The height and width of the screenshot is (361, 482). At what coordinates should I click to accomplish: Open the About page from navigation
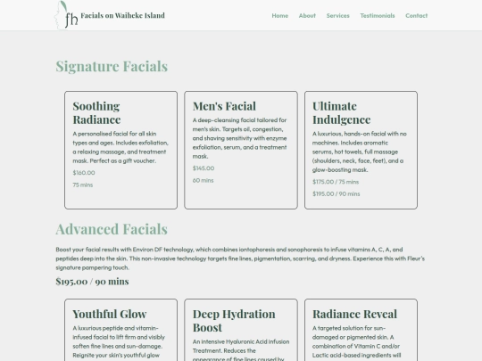tap(307, 16)
